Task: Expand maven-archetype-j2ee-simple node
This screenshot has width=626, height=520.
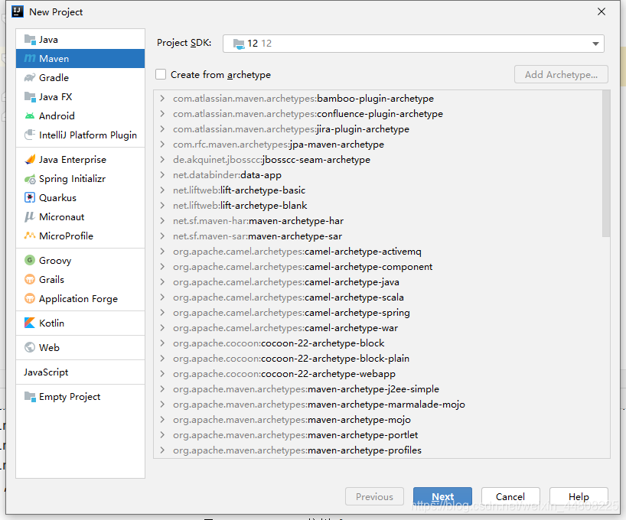Action: [x=162, y=388]
